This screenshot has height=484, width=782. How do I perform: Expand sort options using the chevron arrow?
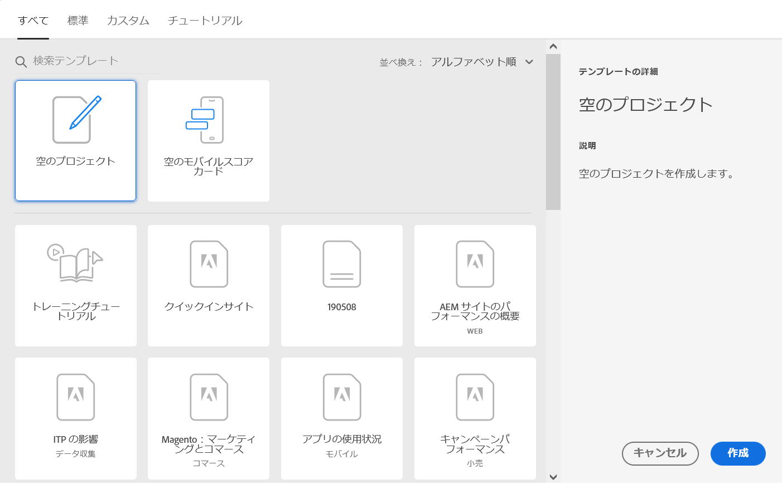pos(529,62)
